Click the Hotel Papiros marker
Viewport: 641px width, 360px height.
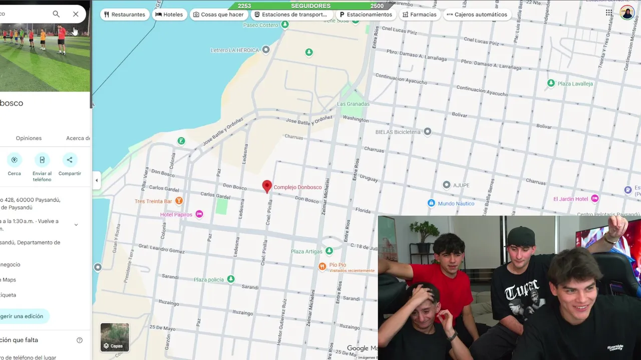tap(199, 214)
